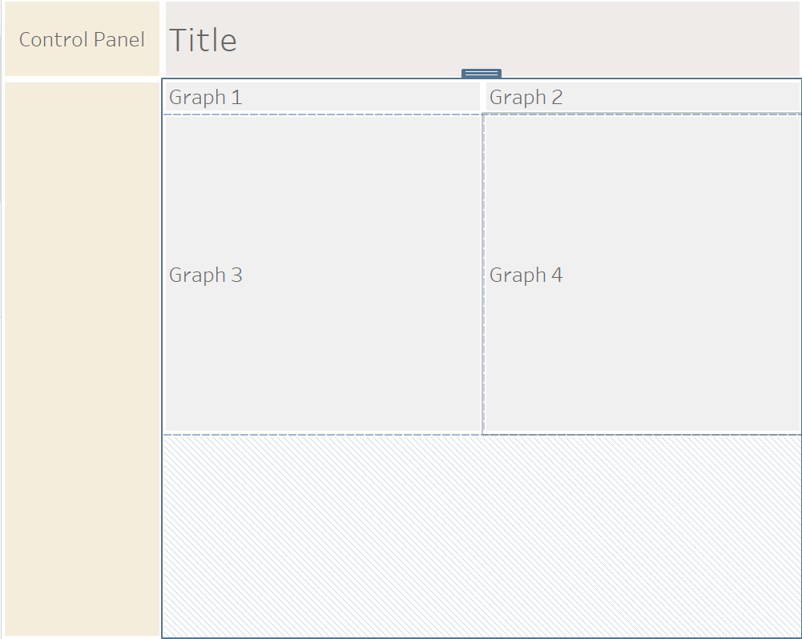Screen dimensions: 802x639
Task: Click the dashed line under Graph 1 header
Action: [320, 115]
